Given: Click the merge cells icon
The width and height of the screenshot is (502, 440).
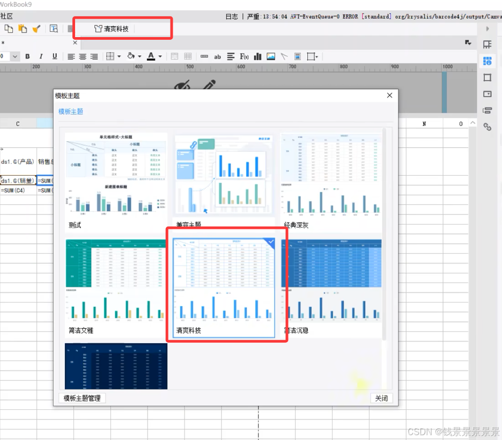Looking at the screenshot, I should (x=174, y=56).
